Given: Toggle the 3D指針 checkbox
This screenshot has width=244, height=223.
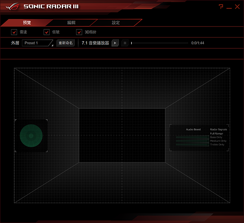Looking at the screenshot, I should coord(79,32).
